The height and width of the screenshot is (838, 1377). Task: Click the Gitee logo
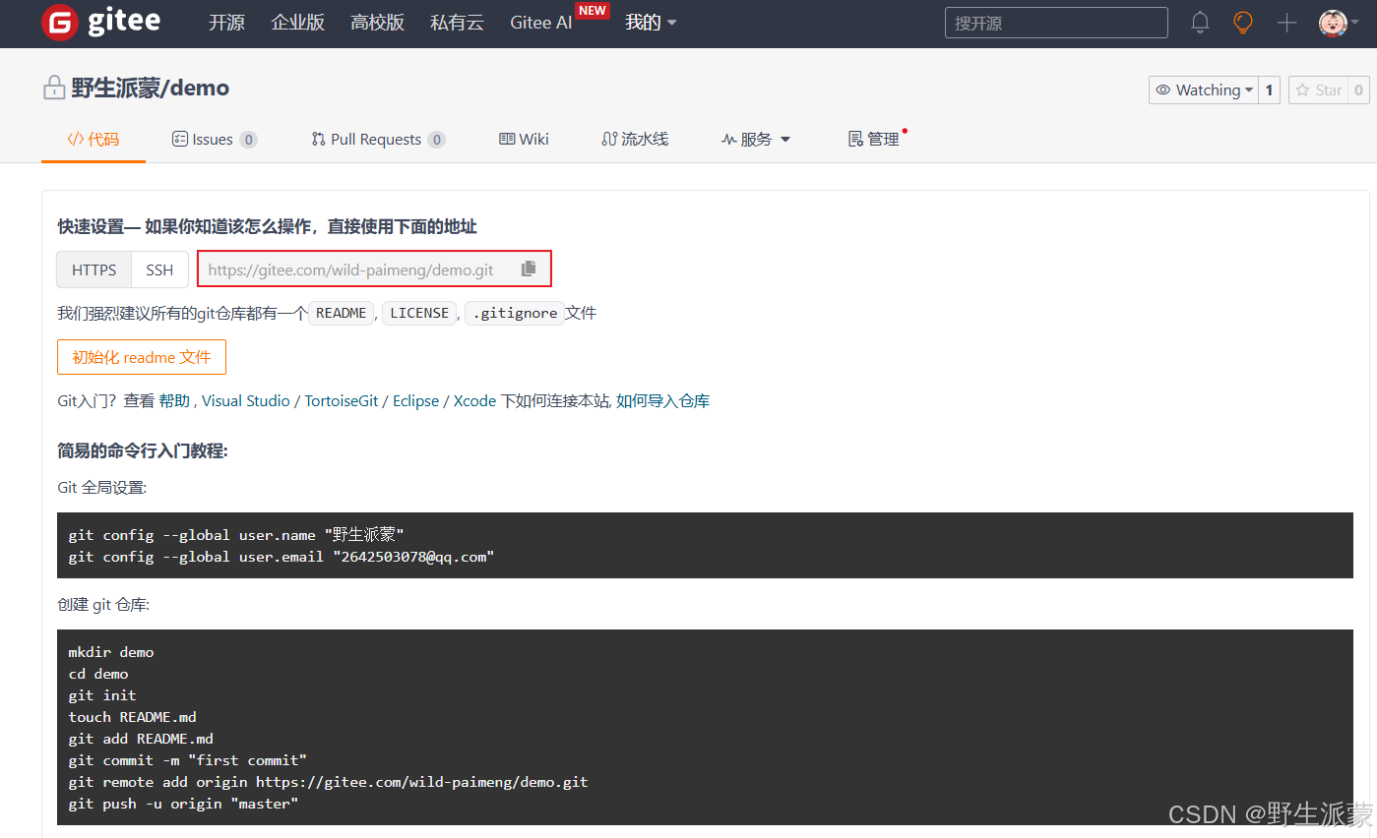coord(100,23)
